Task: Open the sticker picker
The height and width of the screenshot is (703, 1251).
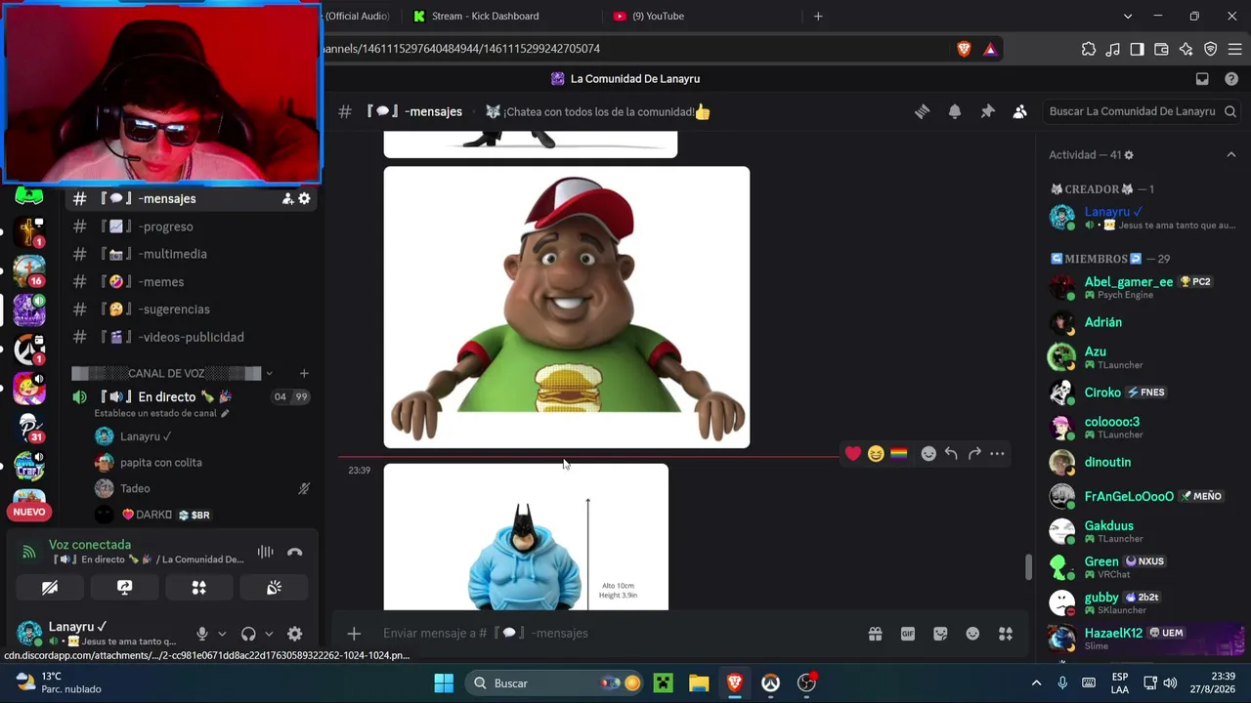Action: (x=940, y=634)
